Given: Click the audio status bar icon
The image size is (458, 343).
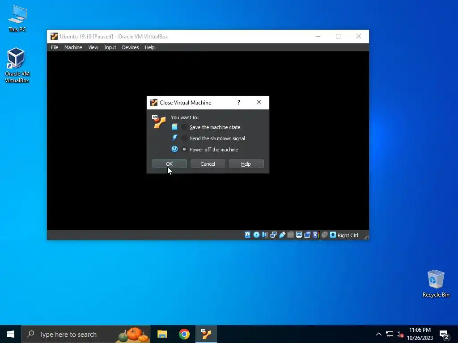Looking at the screenshot, I should 265,235.
